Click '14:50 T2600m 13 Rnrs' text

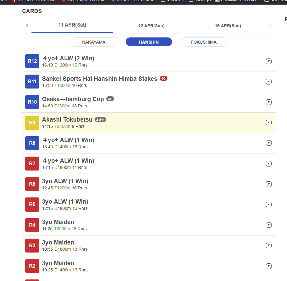coord(65,106)
